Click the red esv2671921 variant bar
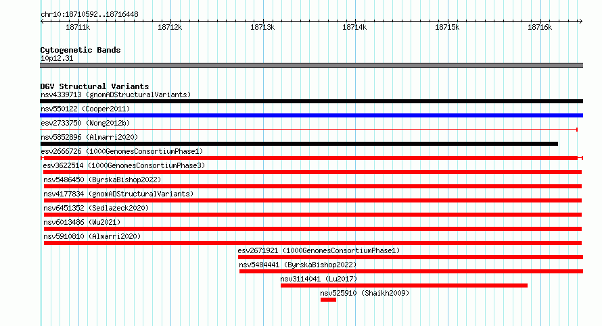 tap(411, 257)
